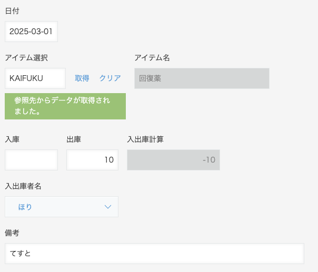Screen dimensions: 318x272
Task: Click the 備考 label text
Action: (x=12, y=233)
